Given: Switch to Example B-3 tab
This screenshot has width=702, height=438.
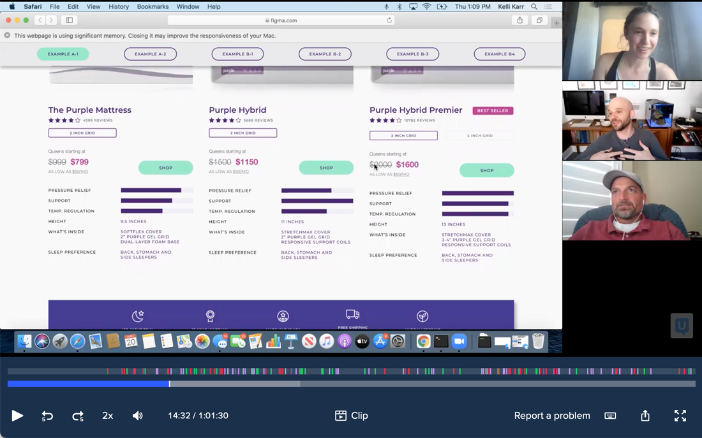Looking at the screenshot, I should click(413, 54).
